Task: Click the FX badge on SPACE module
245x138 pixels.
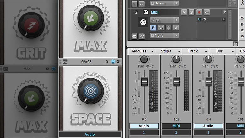Action: pos(65,62)
